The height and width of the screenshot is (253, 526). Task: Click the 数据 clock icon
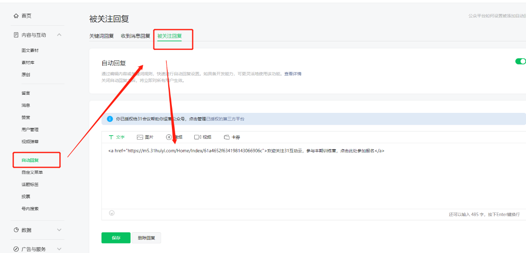[x=16, y=230]
